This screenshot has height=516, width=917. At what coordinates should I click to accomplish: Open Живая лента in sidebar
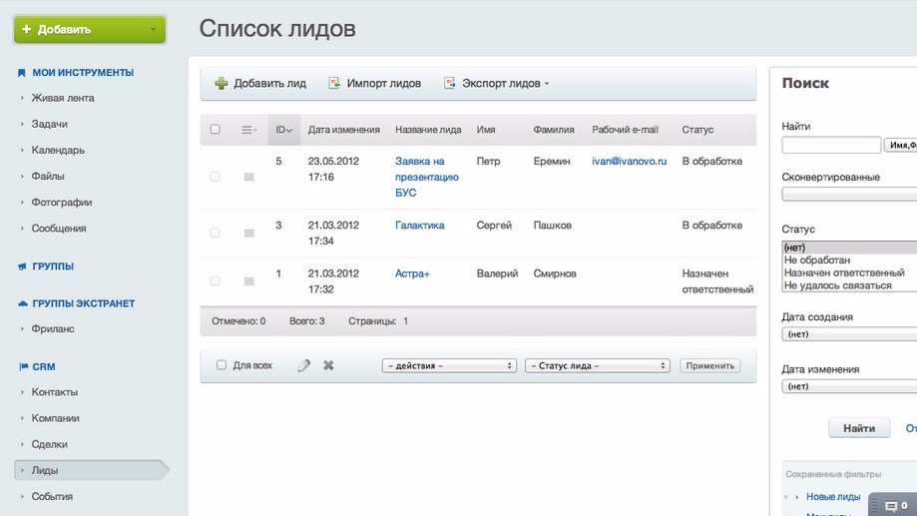click(x=63, y=98)
